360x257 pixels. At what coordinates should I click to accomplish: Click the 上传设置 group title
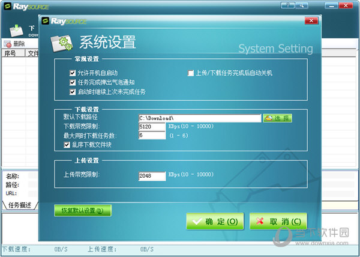pyautogui.click(x=87, y=160)
